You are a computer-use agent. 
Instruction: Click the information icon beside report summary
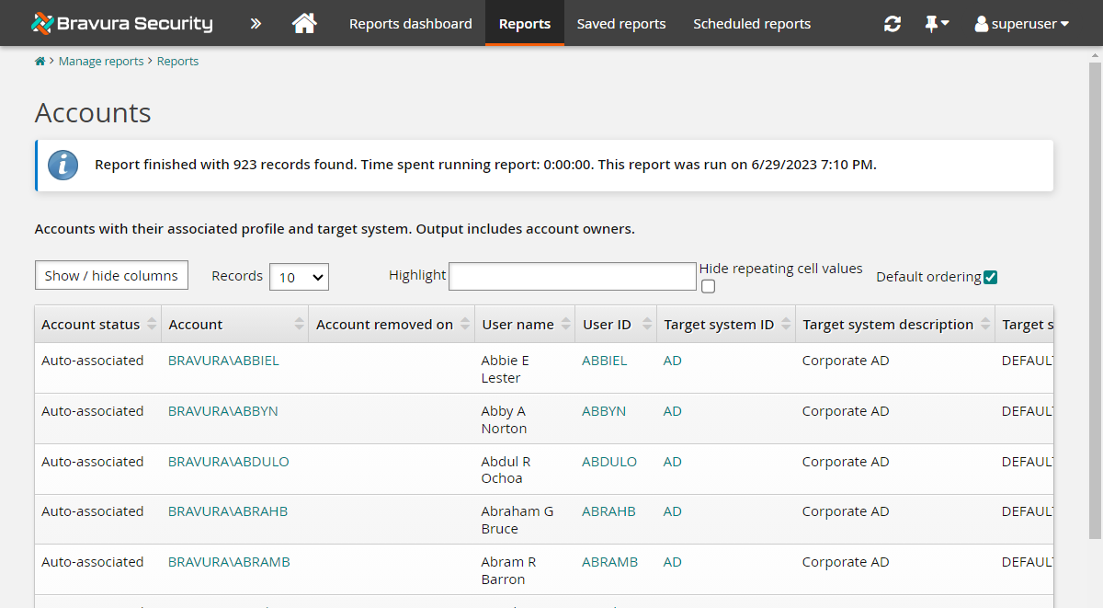point(63,166)
